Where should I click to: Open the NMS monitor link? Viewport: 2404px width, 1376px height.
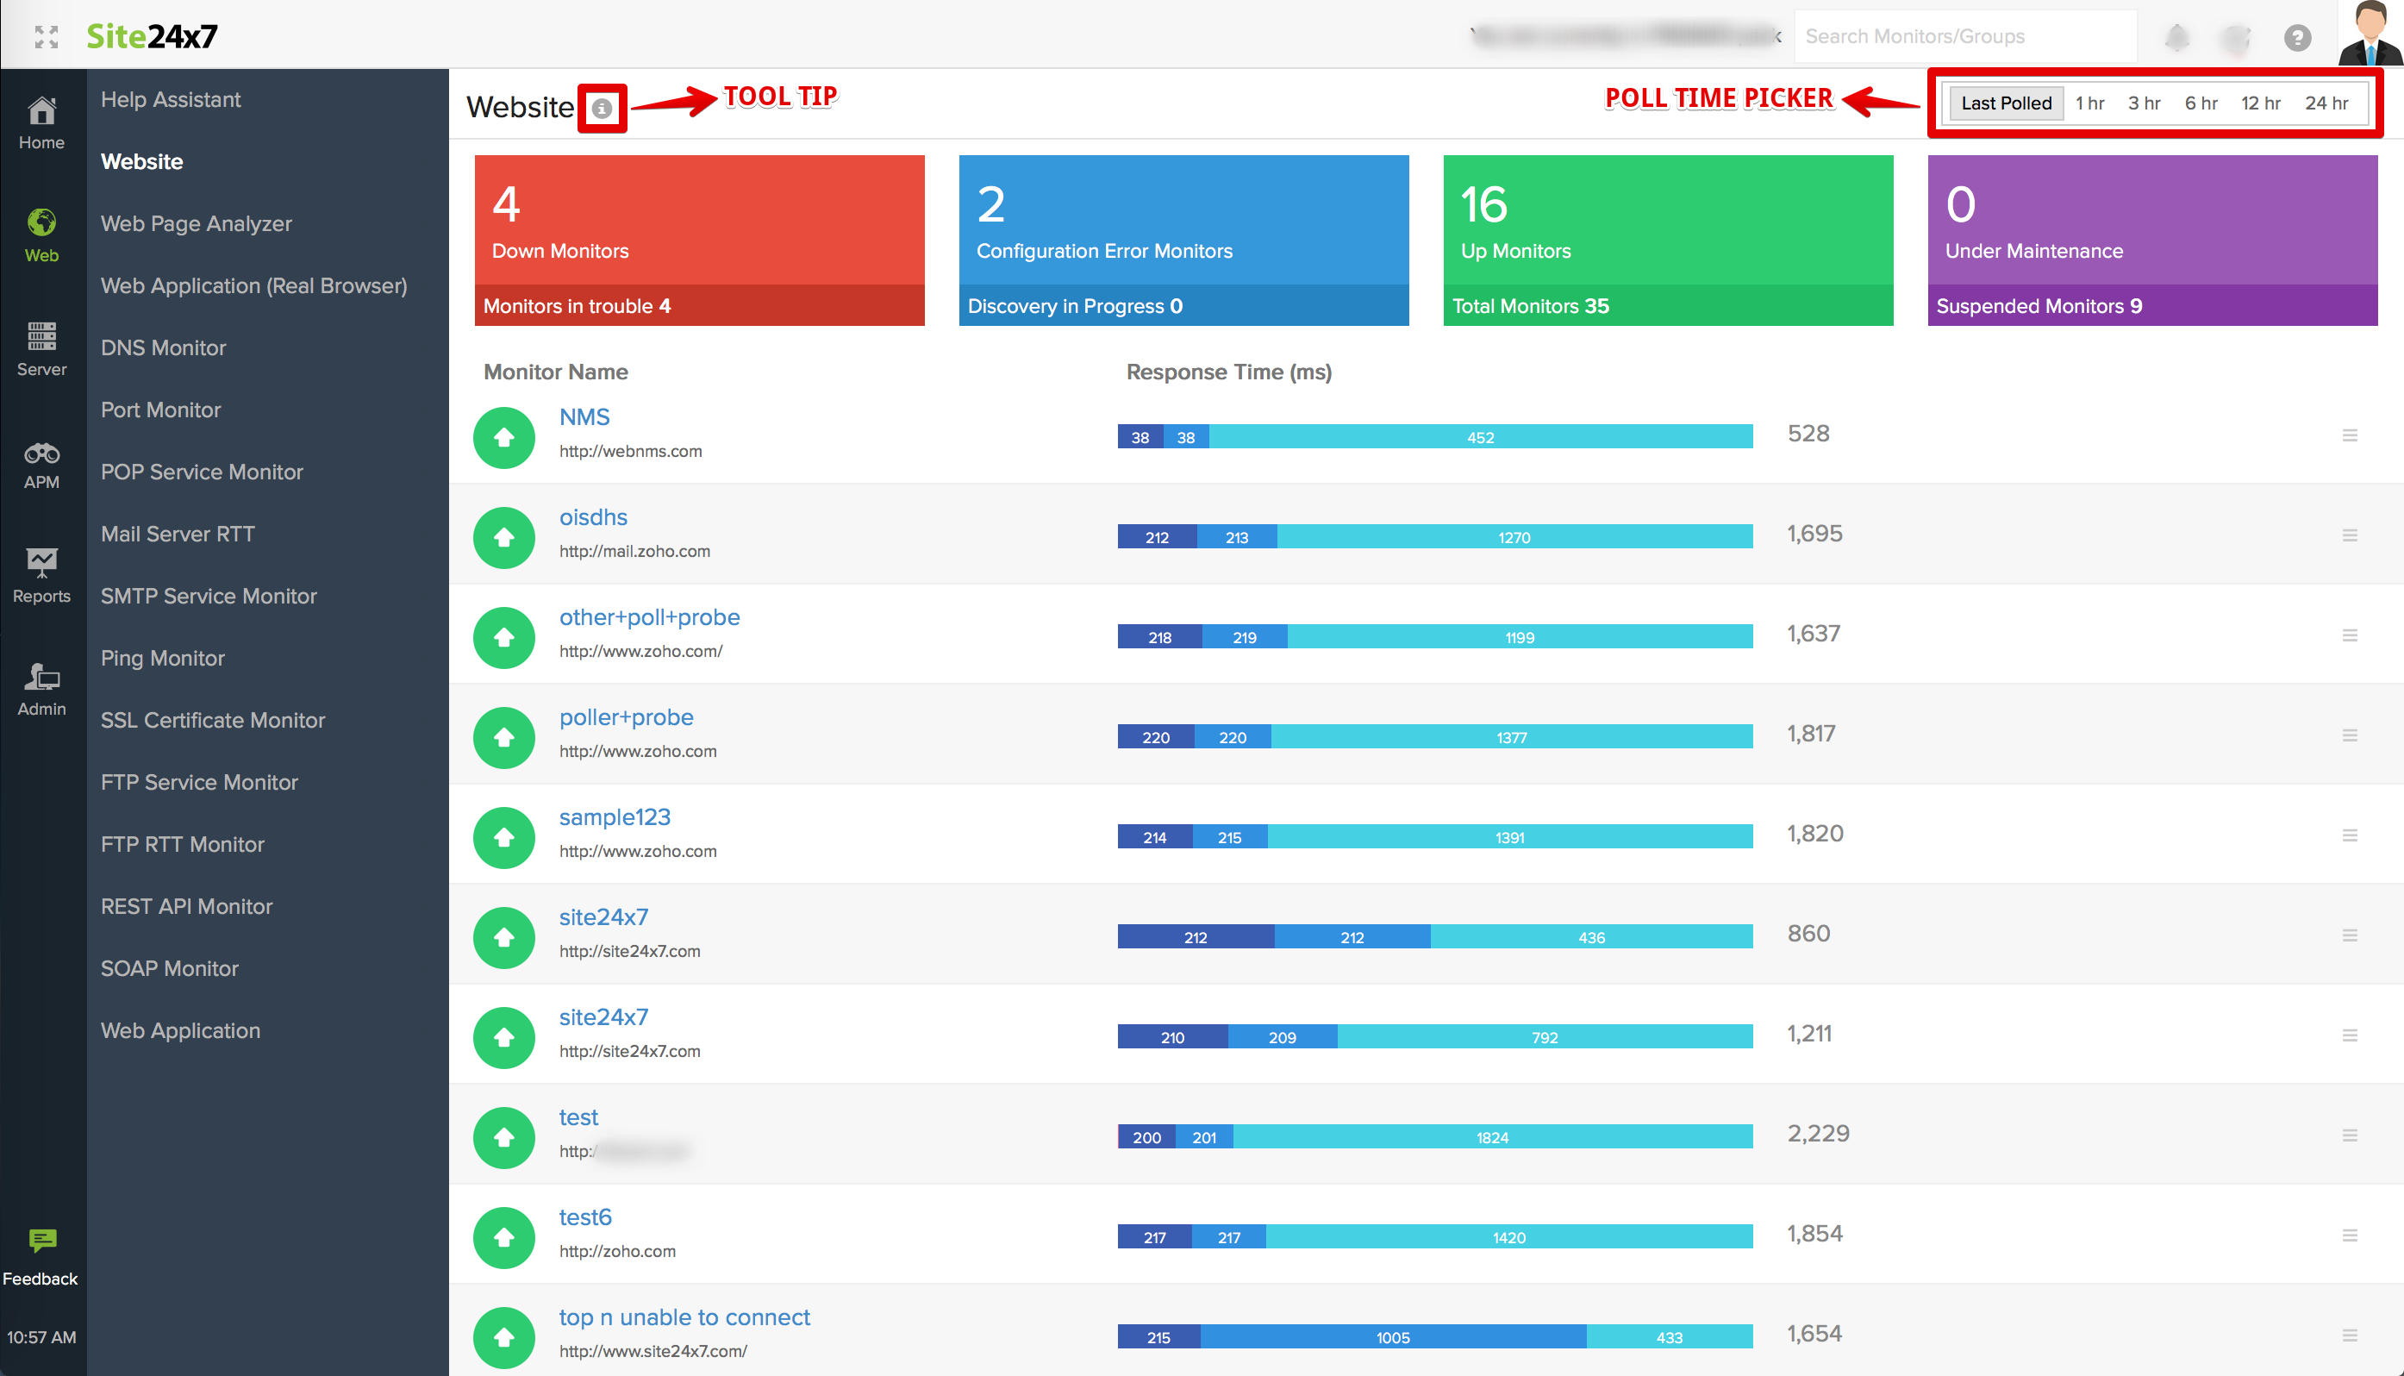coord(584,416)
